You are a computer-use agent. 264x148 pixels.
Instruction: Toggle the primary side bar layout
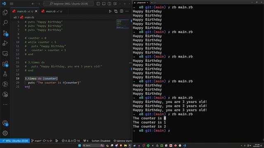98,4
